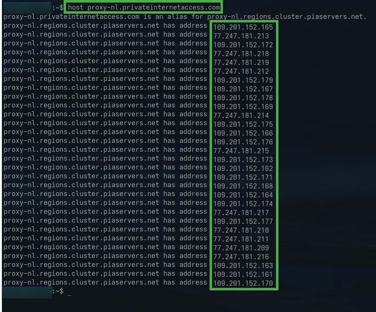Click IP address 109.201.152.167
This screenshot has height=312, width=376.
click(243, 89)
